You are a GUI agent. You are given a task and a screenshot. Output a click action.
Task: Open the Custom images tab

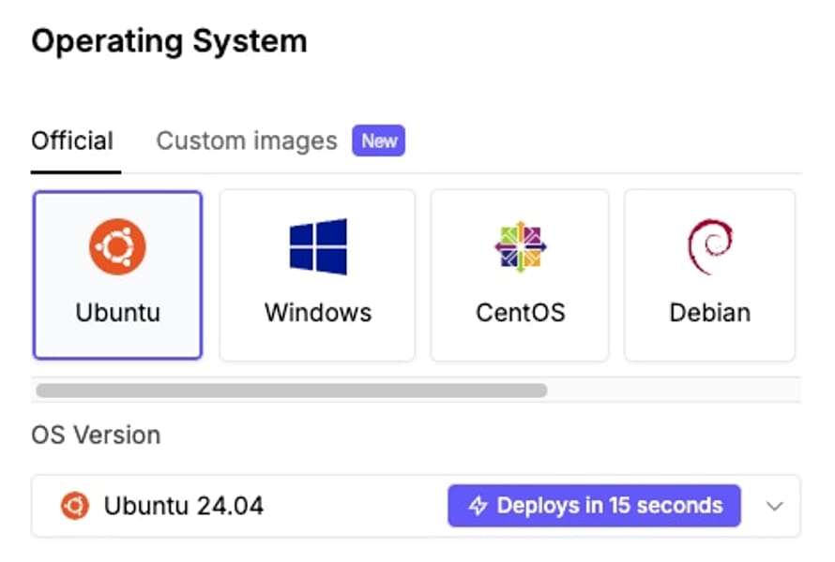coord(247,140)
